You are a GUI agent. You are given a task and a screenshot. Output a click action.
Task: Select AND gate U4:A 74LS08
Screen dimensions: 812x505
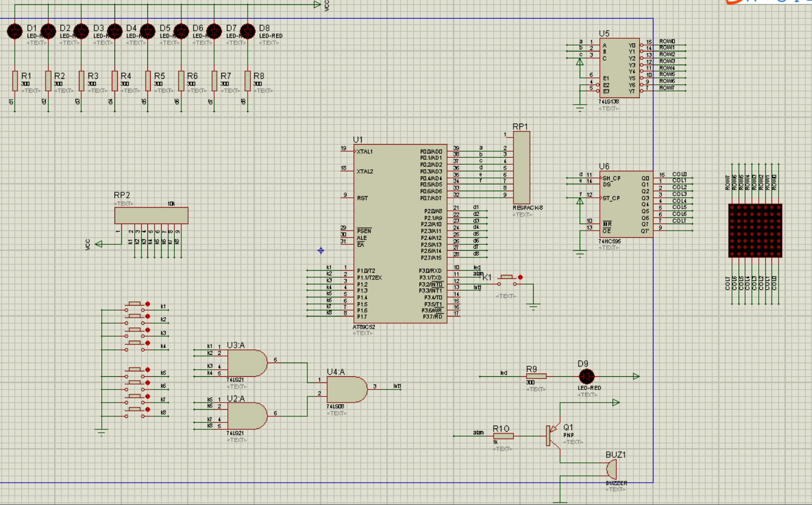(347, 389)
